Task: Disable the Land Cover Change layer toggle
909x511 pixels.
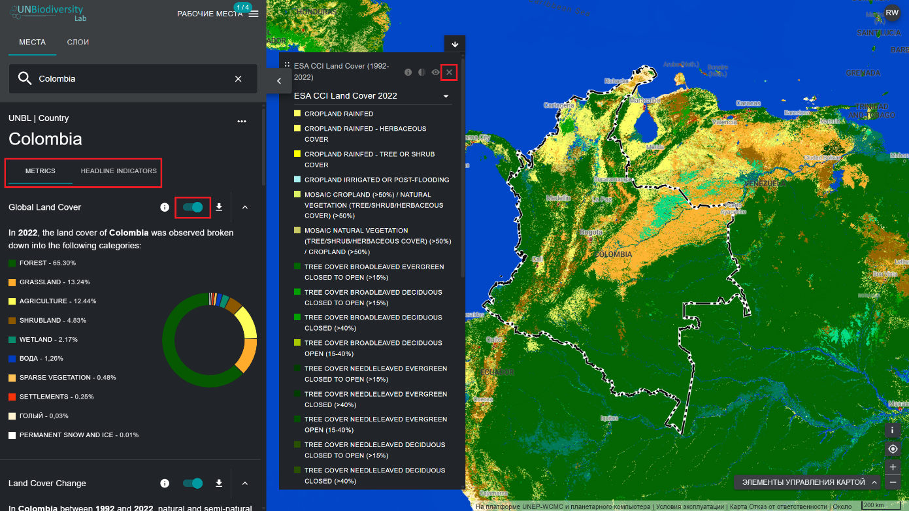Action: 193,483
